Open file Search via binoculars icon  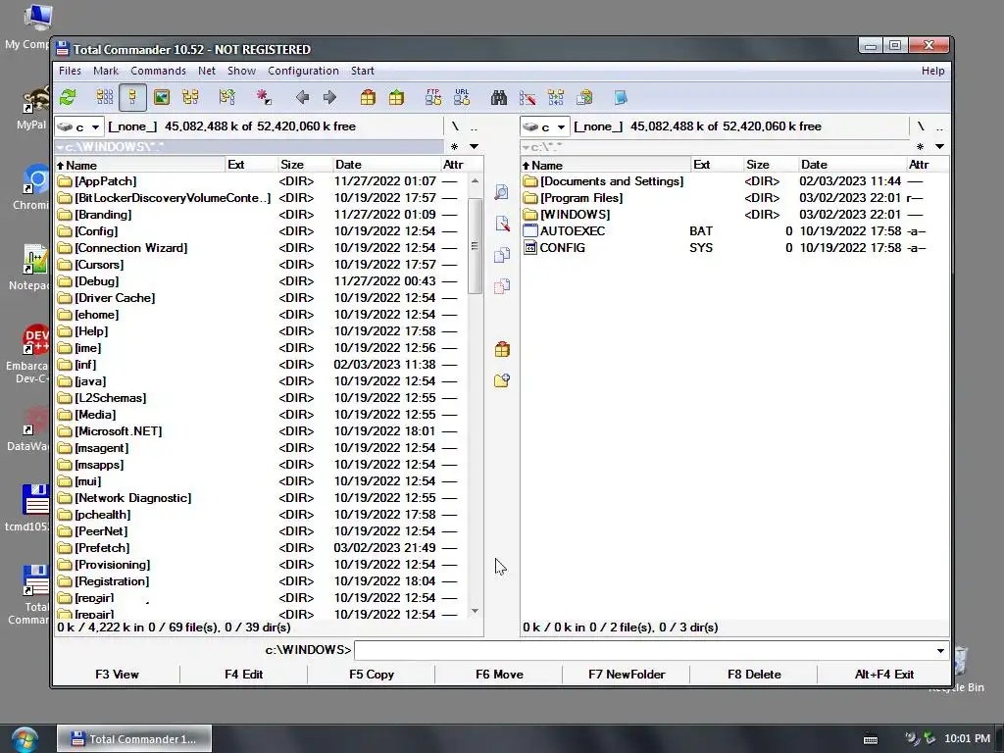(499, 97)
